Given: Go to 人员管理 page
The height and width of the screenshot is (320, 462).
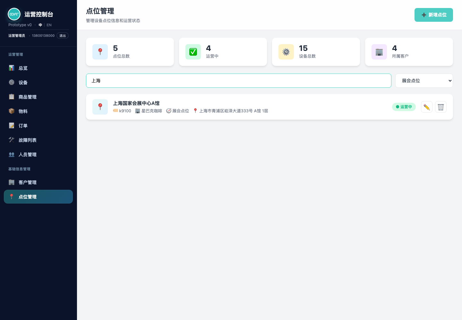Looking at the screenshot, I should coord(38,154).
